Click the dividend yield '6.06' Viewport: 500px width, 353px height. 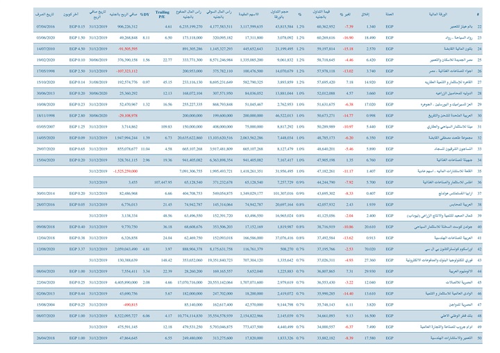coord(146,317)
